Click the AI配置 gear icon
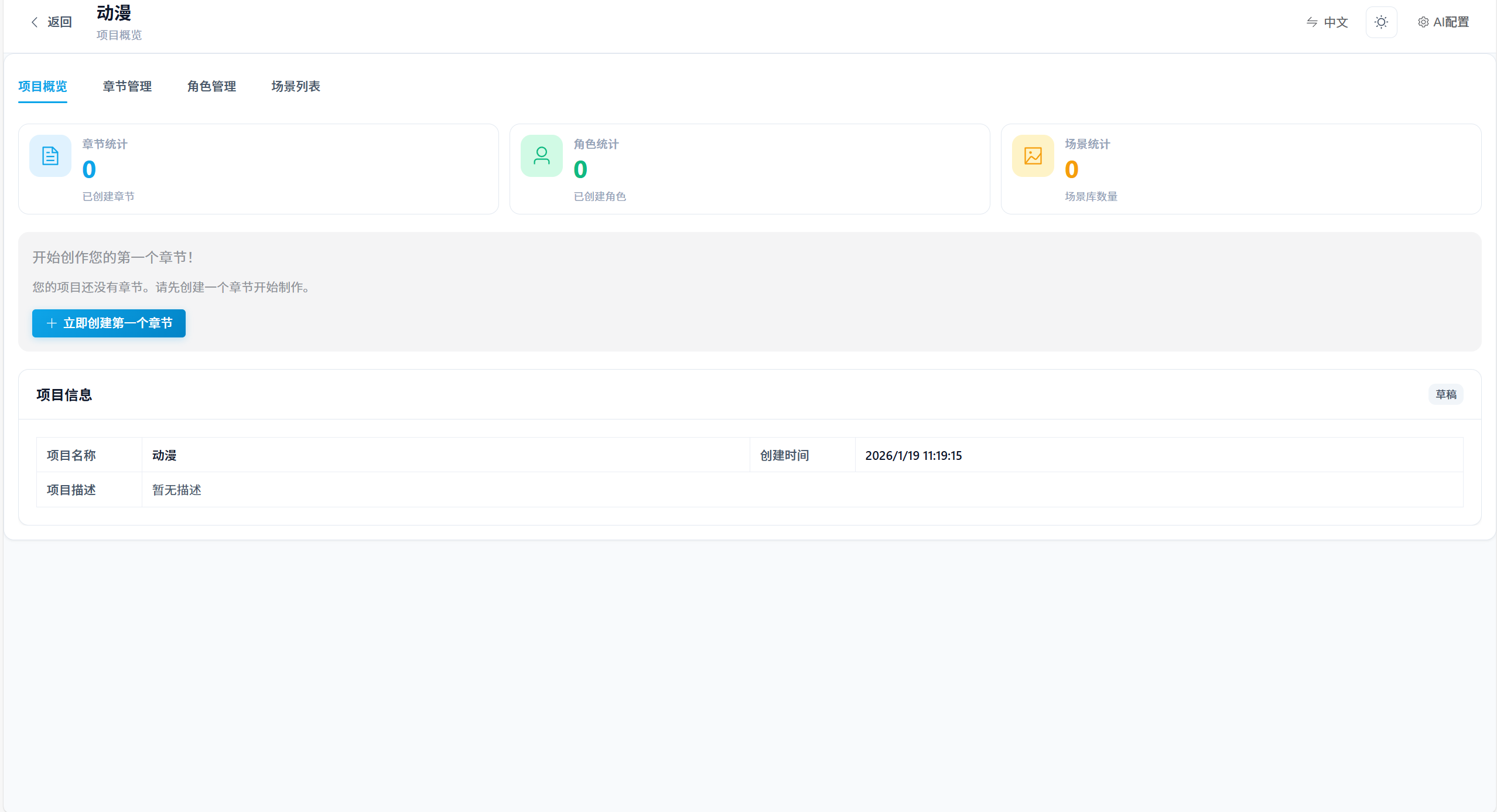Screen dimensions: 1497x812 point(1423,22)
